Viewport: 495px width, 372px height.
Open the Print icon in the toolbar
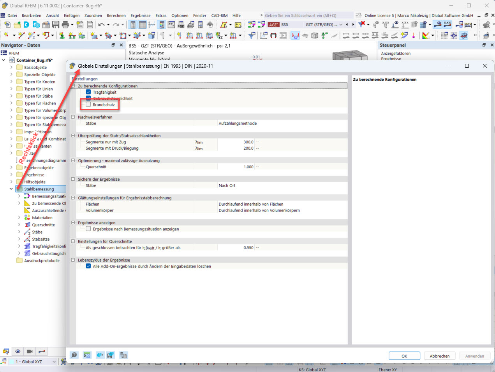65,24
